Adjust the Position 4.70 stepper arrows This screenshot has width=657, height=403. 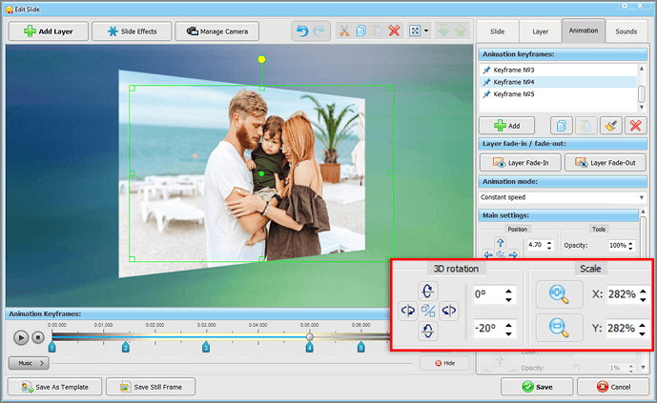tap(549, 245)
